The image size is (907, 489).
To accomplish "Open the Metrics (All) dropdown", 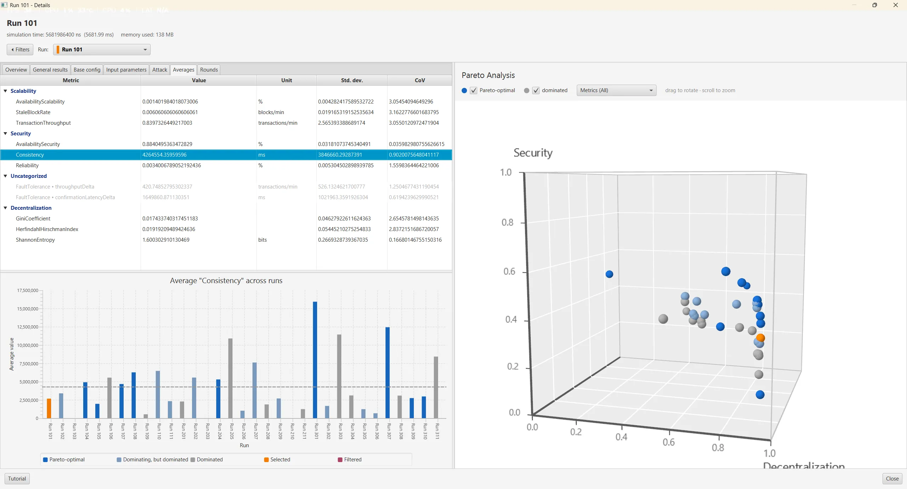I will pos(616,90).
